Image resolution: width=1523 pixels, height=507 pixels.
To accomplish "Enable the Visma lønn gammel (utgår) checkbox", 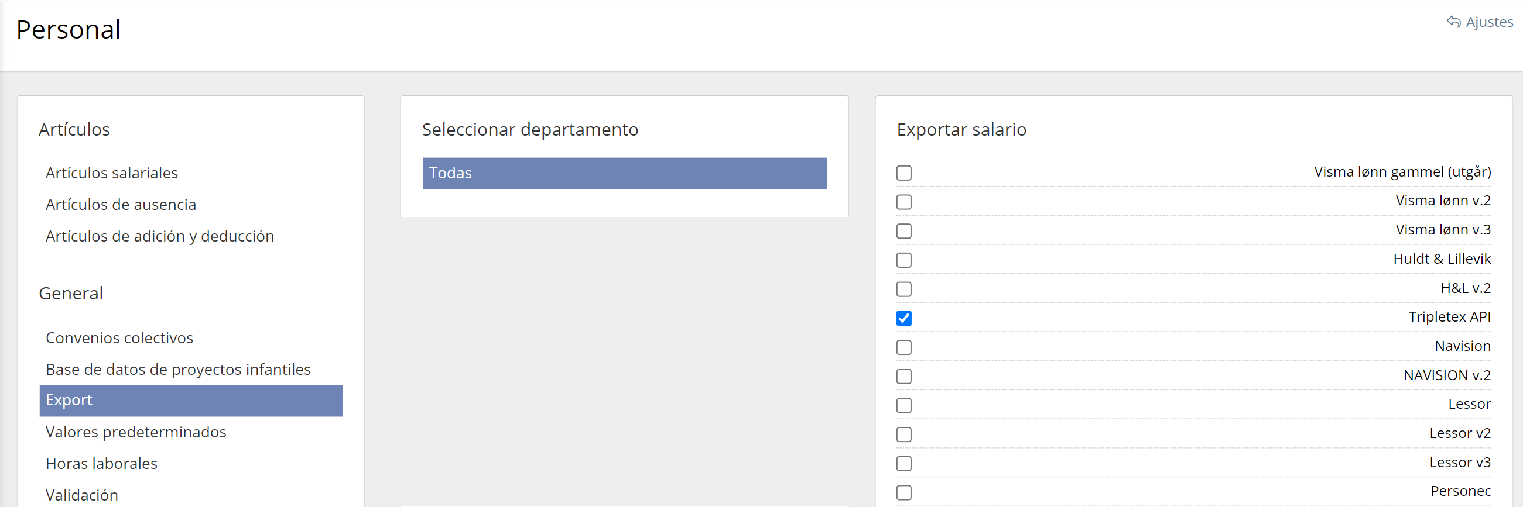I will pos(903,173).
